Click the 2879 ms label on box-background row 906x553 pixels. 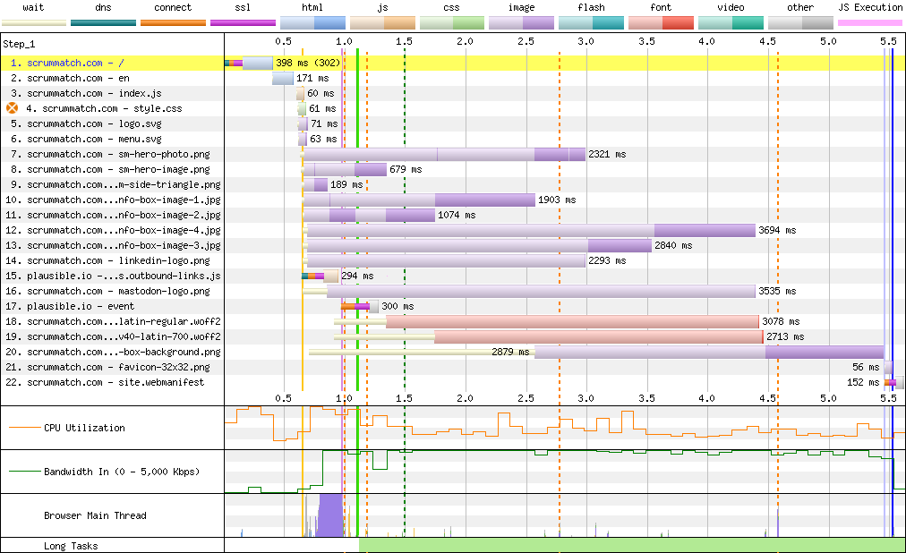510,352
